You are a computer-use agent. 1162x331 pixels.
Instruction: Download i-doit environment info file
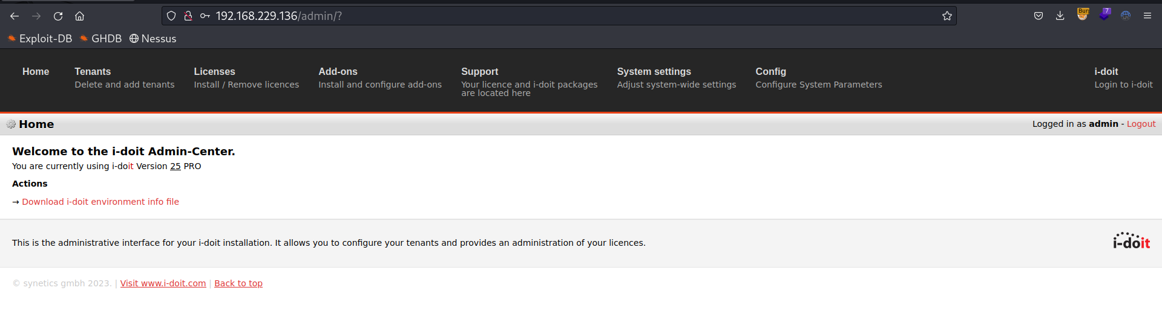tap(100, 202)
